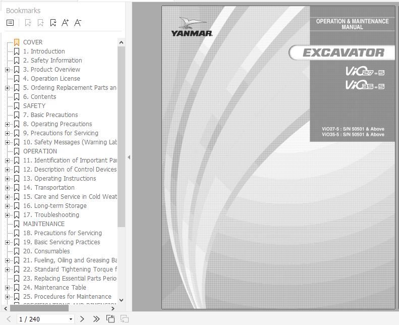Decrease bookmark text size with A- icon

[78, 23]
